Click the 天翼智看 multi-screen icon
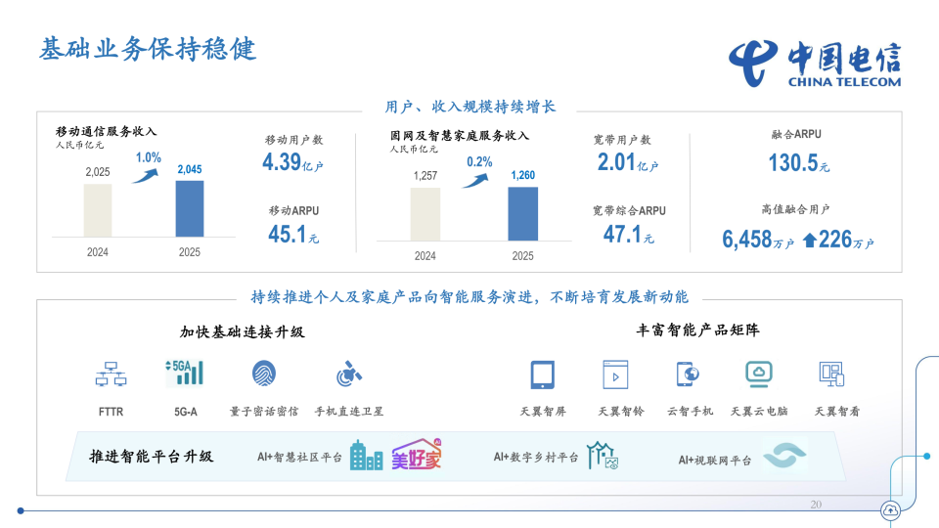This screenshot has height=528, width=939. tap(831, 374)
